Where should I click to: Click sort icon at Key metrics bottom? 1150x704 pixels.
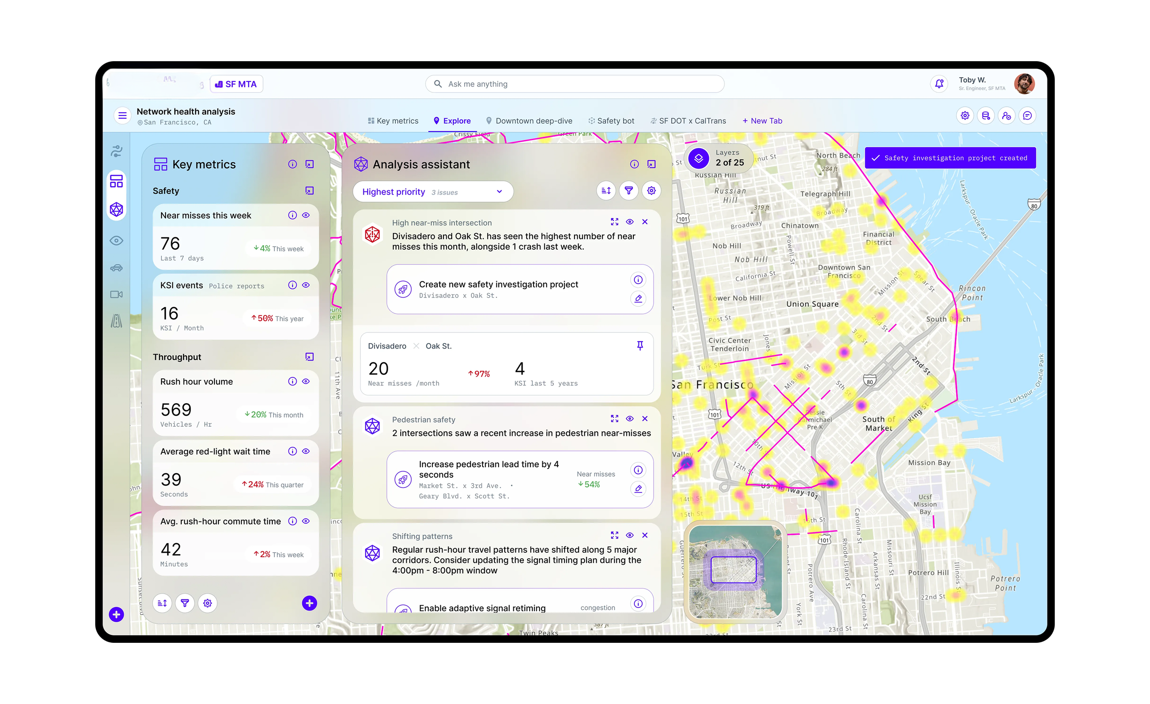(162, 603)
